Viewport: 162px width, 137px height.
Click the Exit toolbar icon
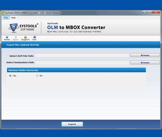click(x=34, y=38)
